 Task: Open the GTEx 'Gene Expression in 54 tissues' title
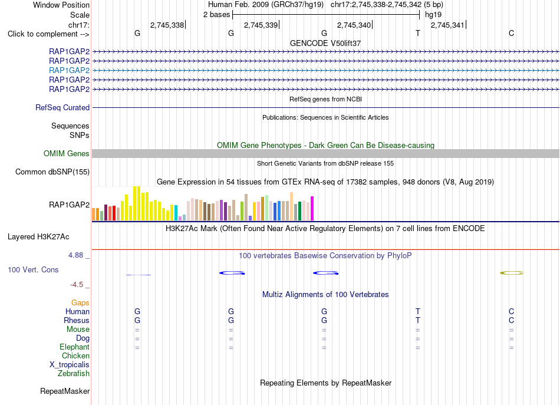pos(325,182)
